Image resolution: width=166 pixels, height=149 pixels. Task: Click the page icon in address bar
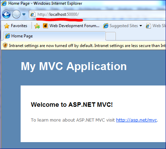(x=33, y=14)
